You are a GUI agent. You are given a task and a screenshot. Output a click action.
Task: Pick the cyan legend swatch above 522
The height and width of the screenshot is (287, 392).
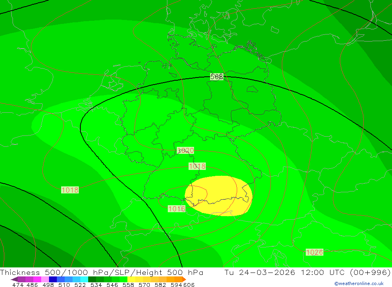84,279
